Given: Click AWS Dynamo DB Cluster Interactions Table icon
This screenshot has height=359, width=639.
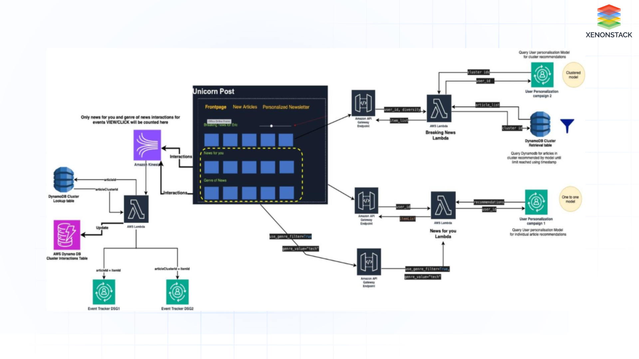Looking at the screenshot, I should point(67,235).
